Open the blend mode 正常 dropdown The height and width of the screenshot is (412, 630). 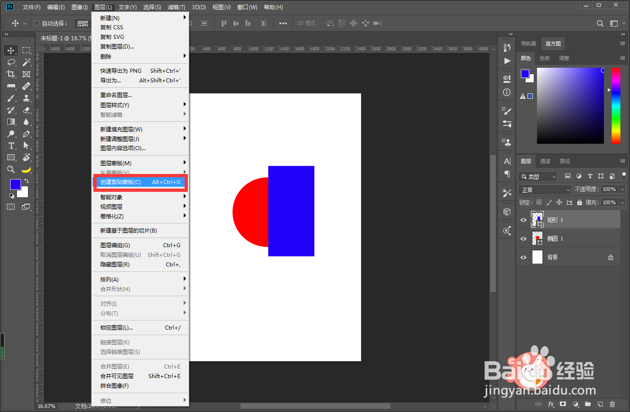pyautogui.click(x=545, y=190)
